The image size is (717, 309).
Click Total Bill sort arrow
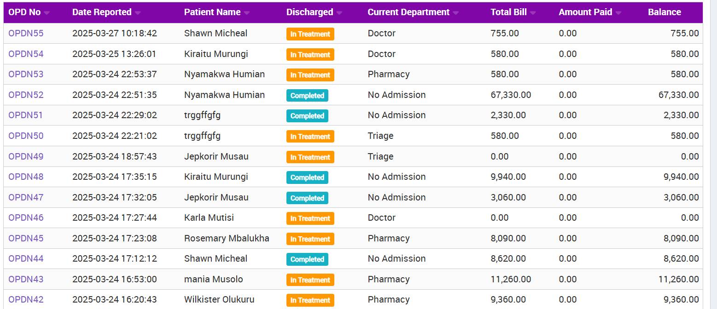533,13
